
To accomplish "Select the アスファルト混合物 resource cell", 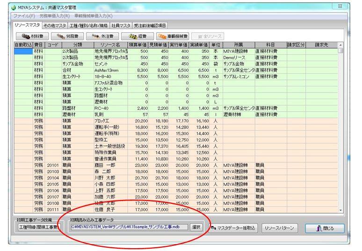I will point(110,83).
